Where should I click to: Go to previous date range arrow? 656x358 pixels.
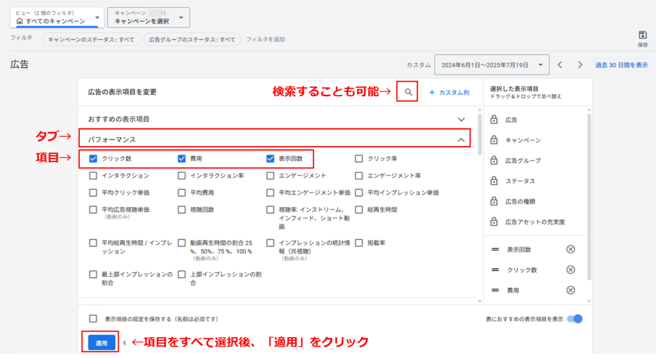click(x=560, y=65)
